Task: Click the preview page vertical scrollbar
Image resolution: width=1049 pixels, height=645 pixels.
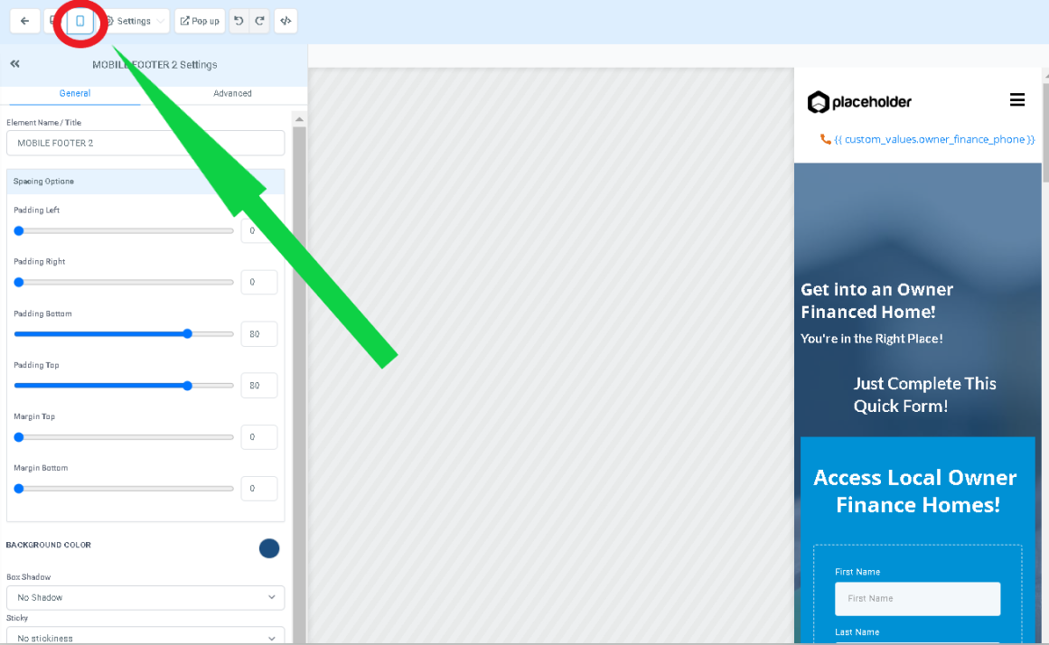Action: pos(1045,131)
